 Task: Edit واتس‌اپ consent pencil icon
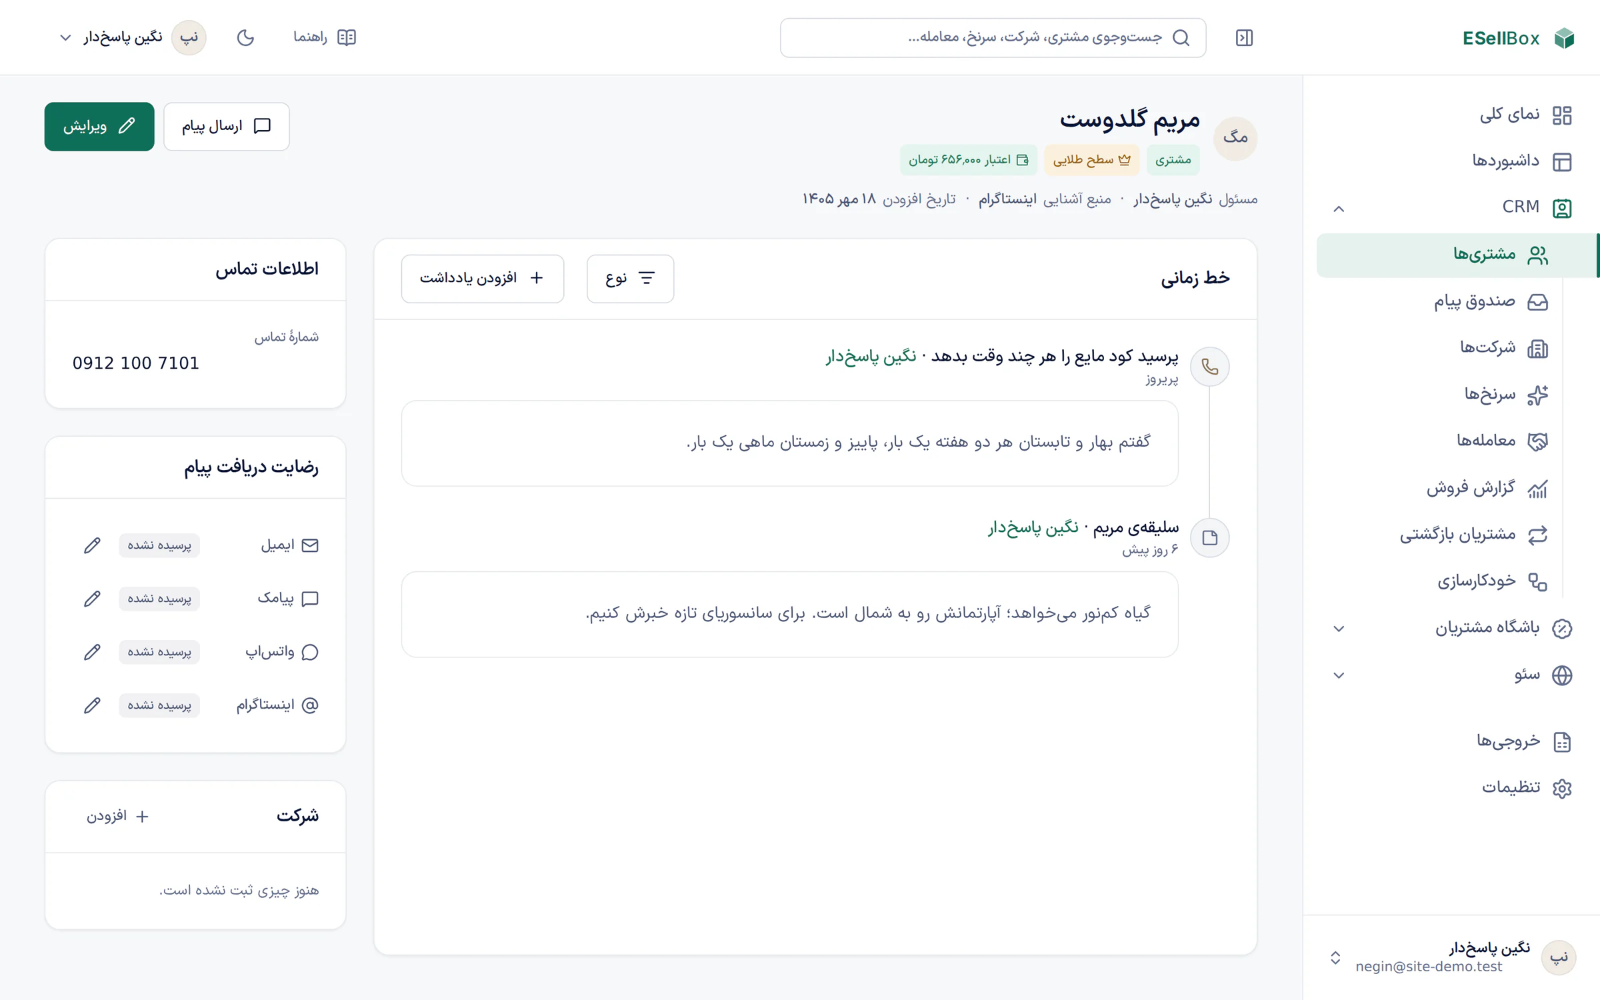click(92, 652)
